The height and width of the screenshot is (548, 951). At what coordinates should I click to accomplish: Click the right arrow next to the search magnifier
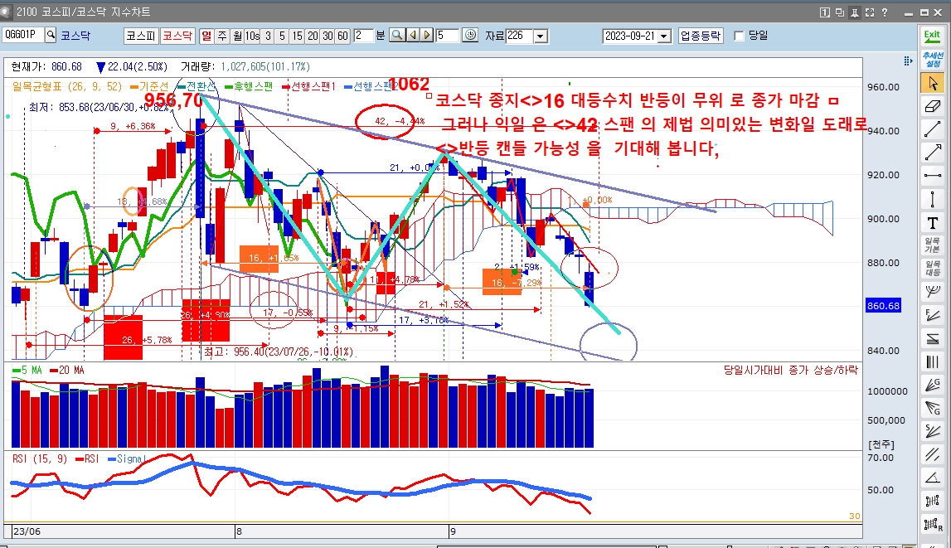pyautogui.click(x=427, y=34)
